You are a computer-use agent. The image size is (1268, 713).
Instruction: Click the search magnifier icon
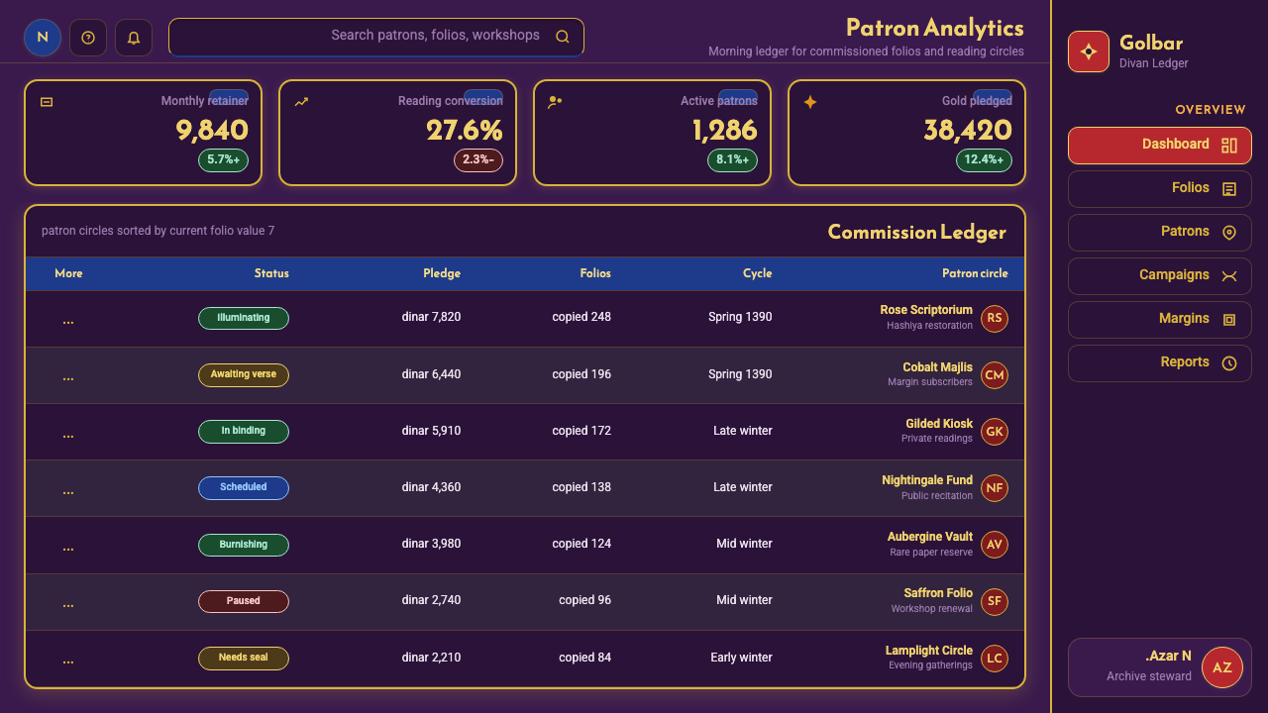click(563, 37)
